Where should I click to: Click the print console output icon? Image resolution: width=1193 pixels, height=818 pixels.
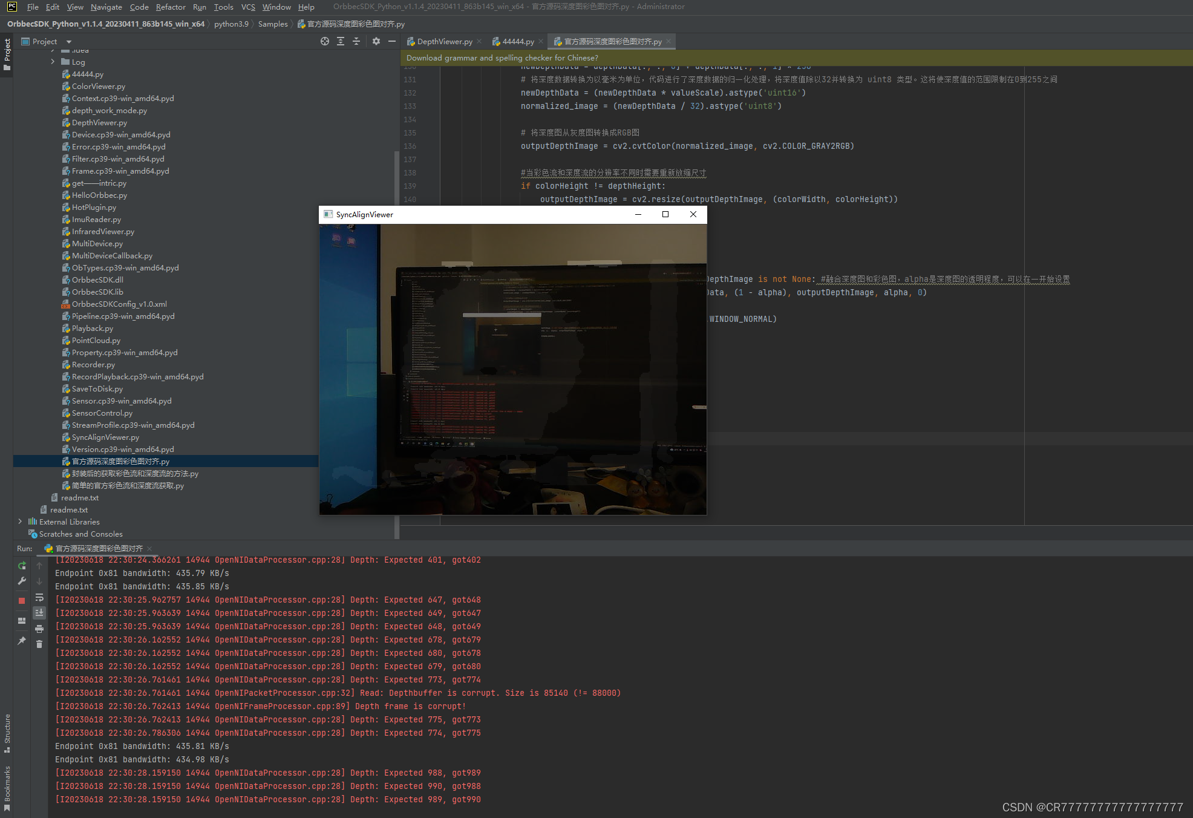(39, 629)
